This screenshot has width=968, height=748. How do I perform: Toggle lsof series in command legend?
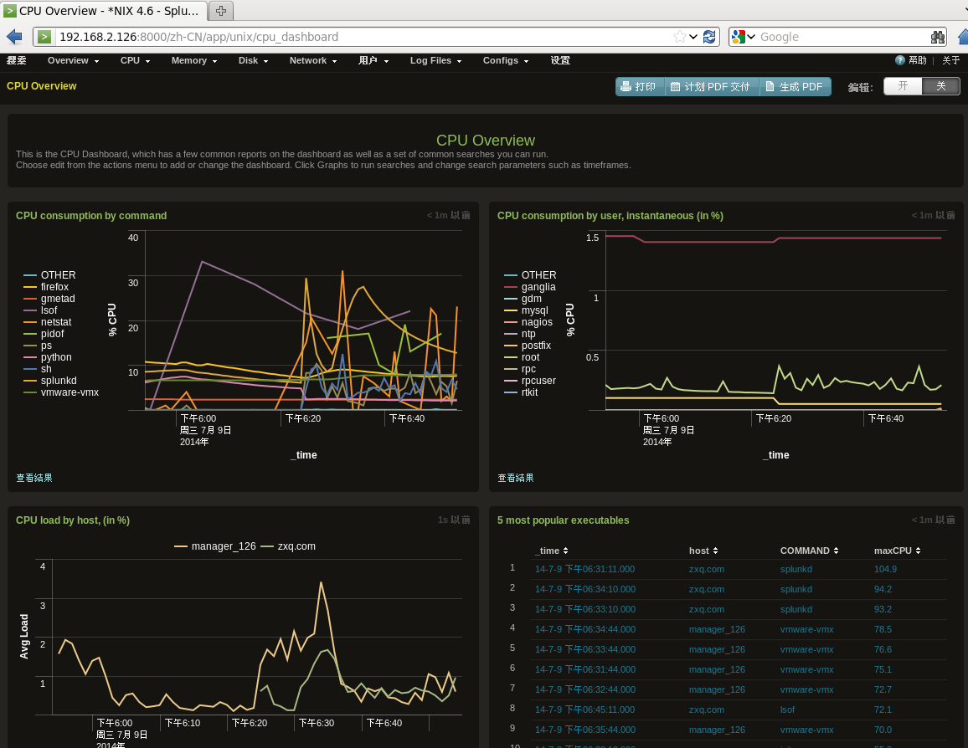[41, 310]
